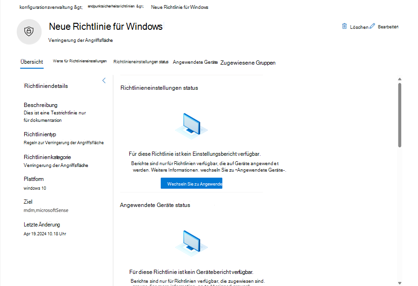Click the Löschen trash icon

345,26
